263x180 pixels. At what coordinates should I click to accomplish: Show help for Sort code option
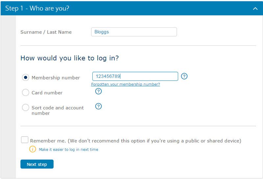pos(98,106)
